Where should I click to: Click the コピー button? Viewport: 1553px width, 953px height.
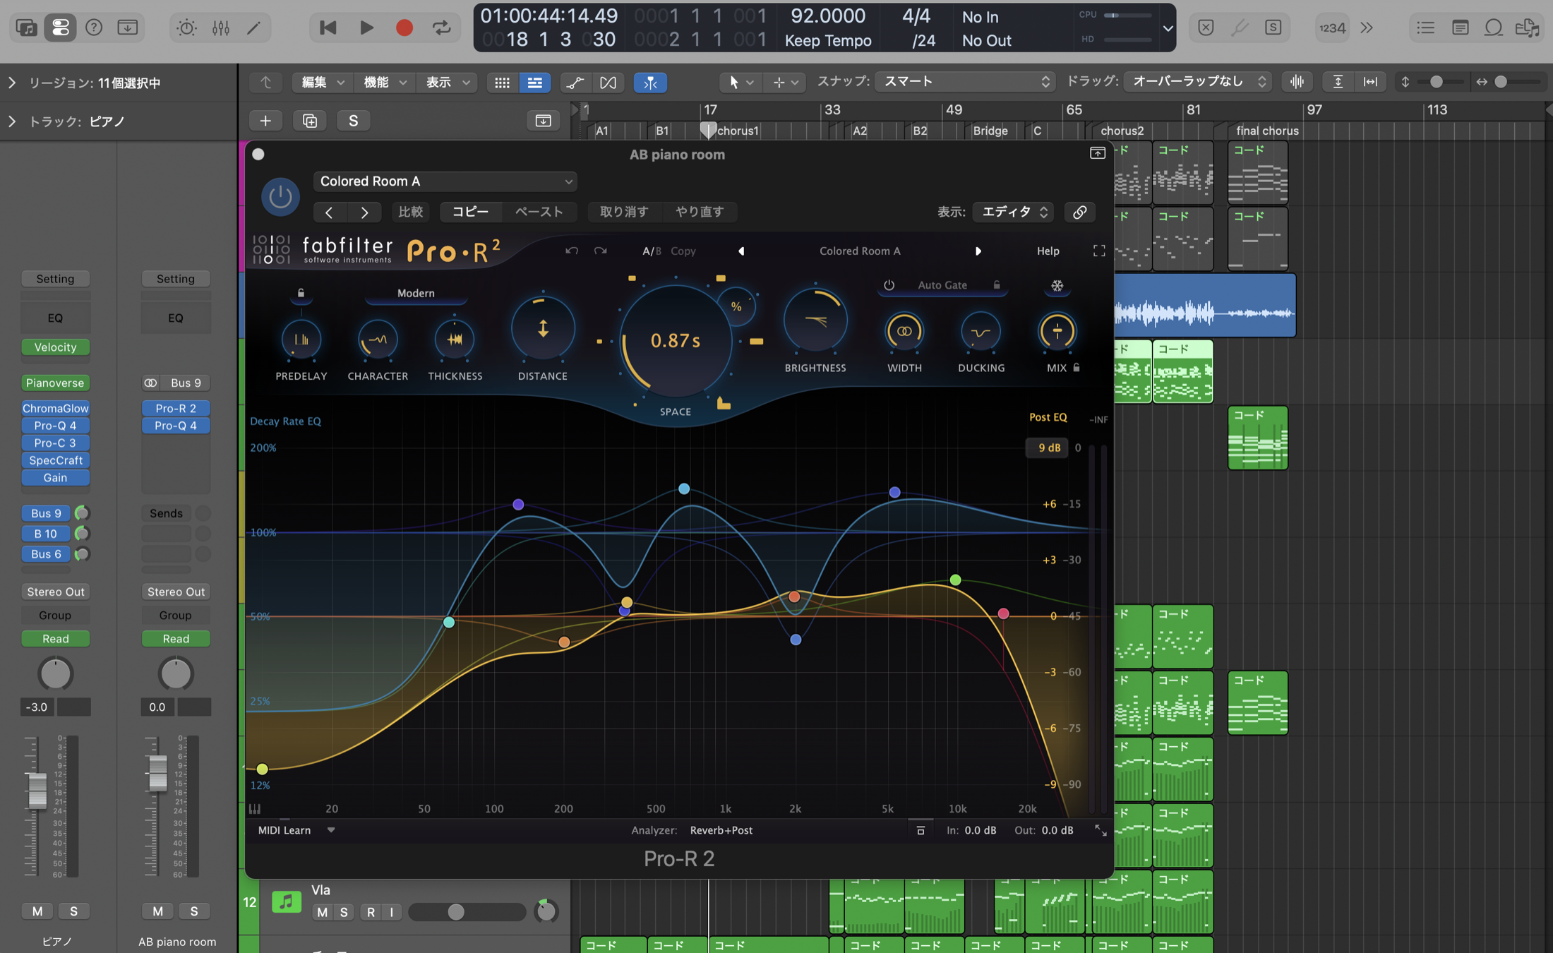pyautogui.click(x=470, y=212)
